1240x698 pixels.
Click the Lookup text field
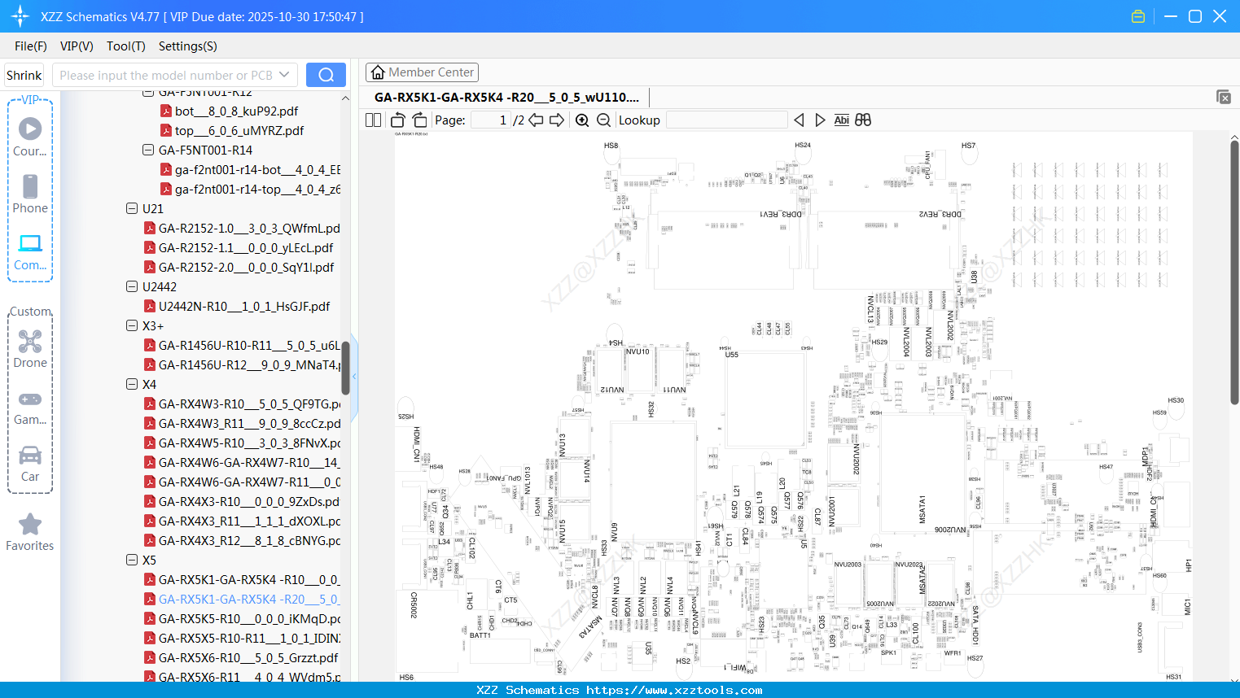(x=726, y=120)
